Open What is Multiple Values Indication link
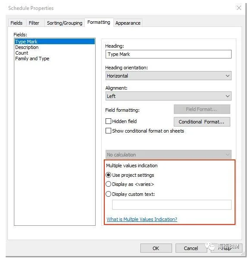252x260 pixels. 142,219
